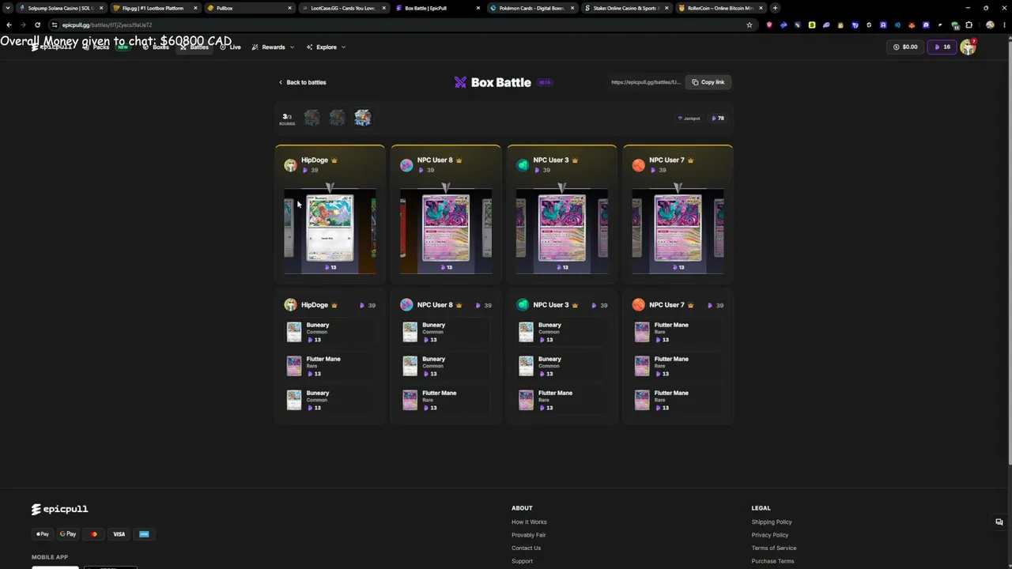Open the $0.00 balance button

coord(905,47)
